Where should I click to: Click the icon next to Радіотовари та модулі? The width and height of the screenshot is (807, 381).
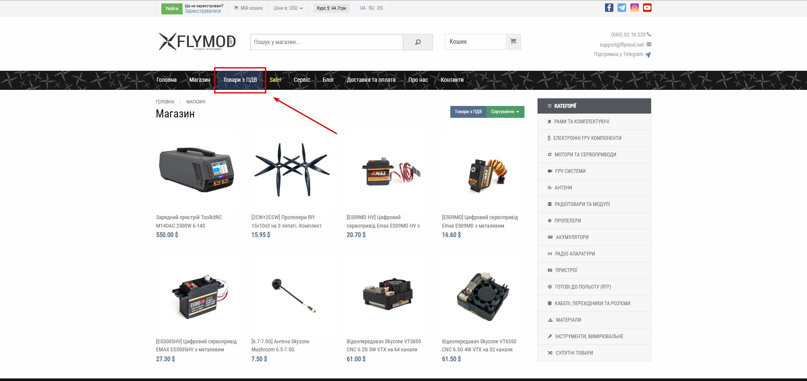tap(549, 204)
